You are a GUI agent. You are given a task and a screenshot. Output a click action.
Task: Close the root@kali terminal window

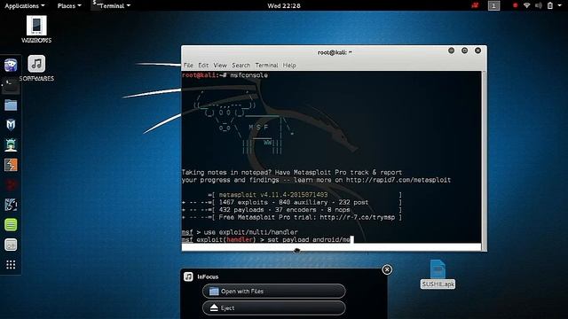[x=477, y=51]
